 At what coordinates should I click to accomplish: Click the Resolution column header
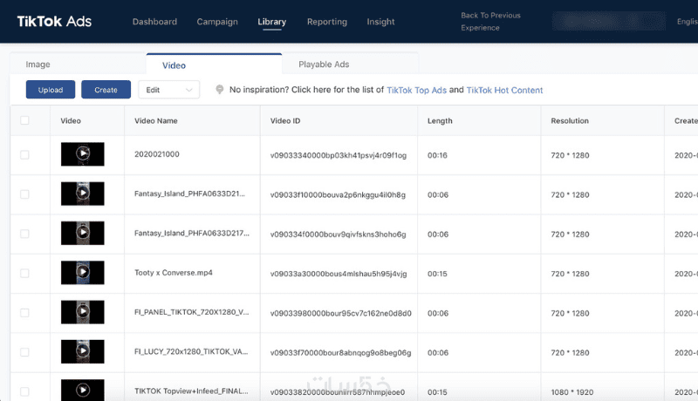[570, 121]
